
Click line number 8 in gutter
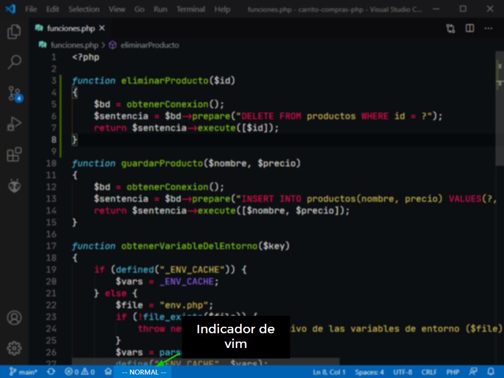[x=54, y=140]
